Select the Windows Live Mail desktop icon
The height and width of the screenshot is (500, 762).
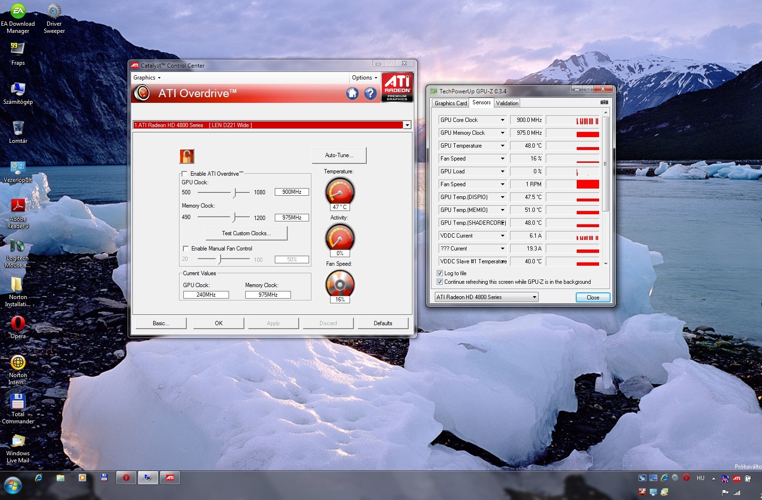tap(18, 449)
